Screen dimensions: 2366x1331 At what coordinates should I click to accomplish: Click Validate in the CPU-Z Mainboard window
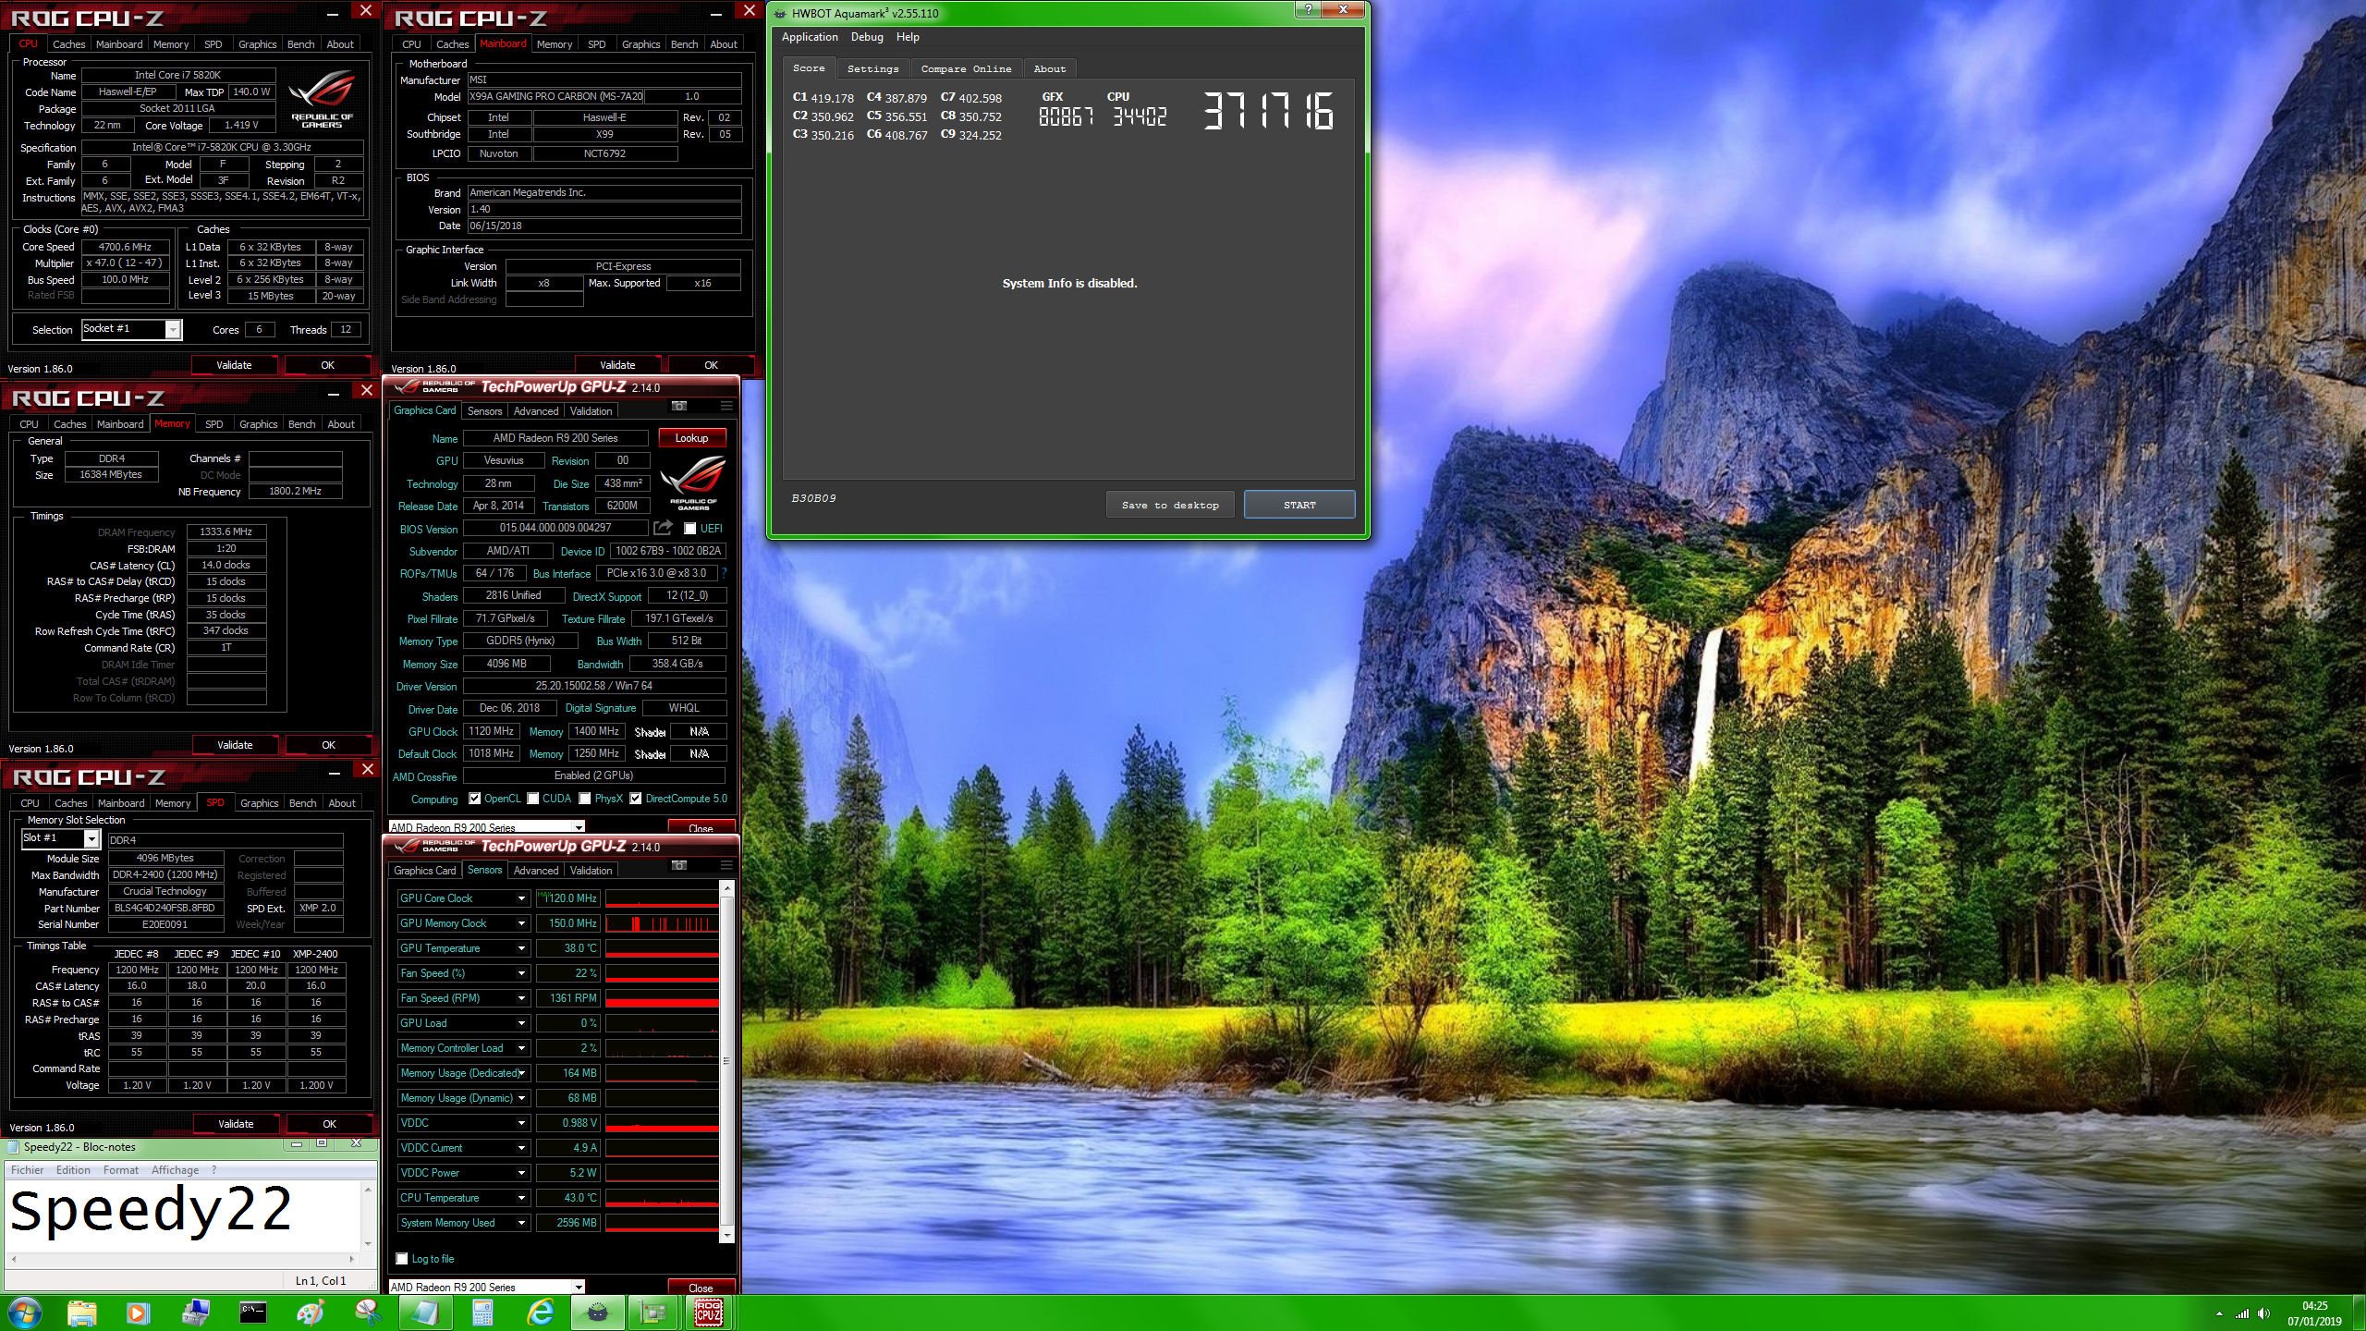[617, 365]
